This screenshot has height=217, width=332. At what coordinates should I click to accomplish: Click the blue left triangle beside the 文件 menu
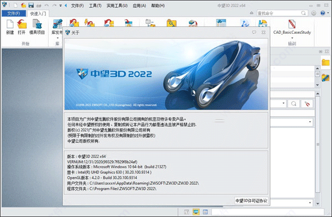coord(66,6)
